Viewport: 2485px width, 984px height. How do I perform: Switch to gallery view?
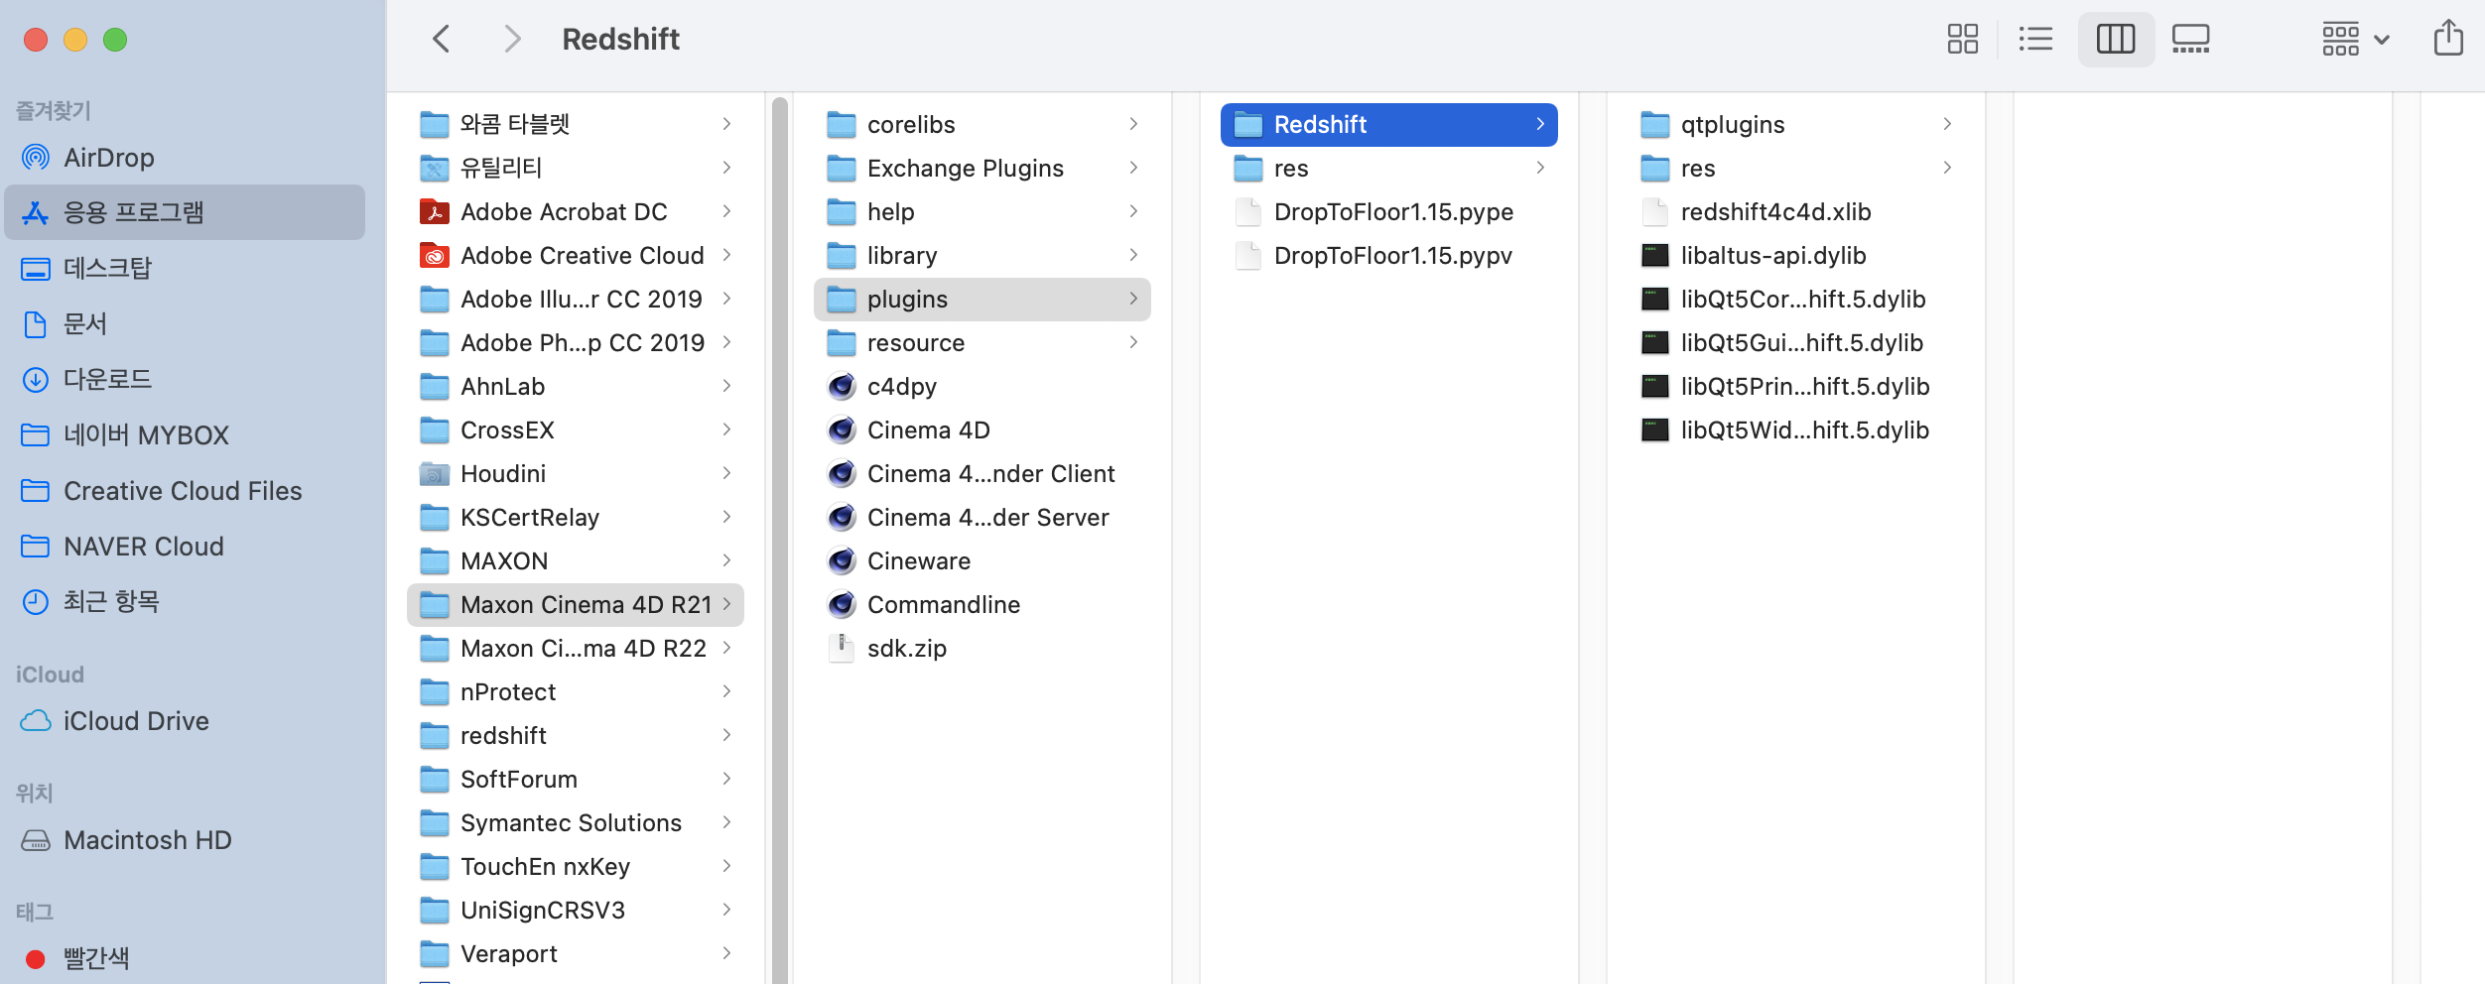(2190, 40)
